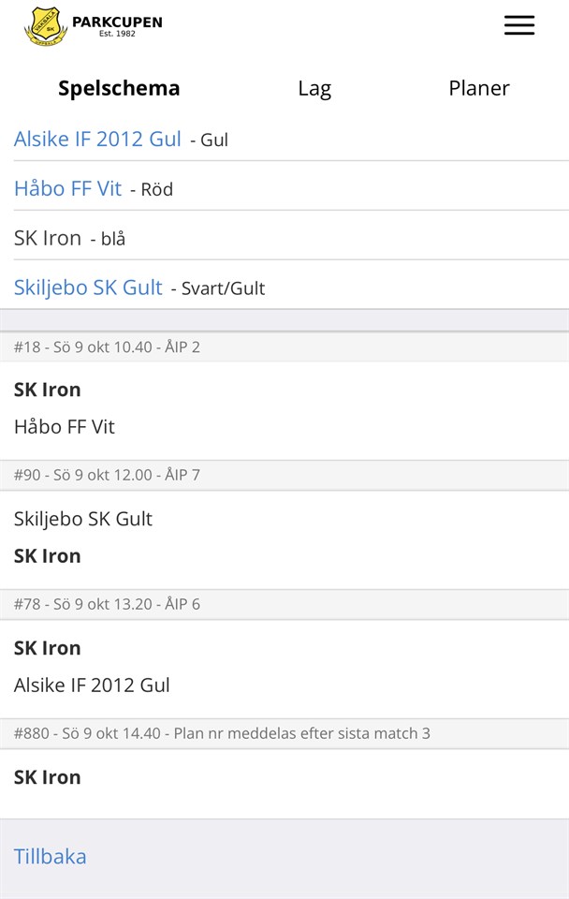Image resolution: width=569 pixels, height=899 pixels.
Task: Open the hamburger menu
Action: 518,26
